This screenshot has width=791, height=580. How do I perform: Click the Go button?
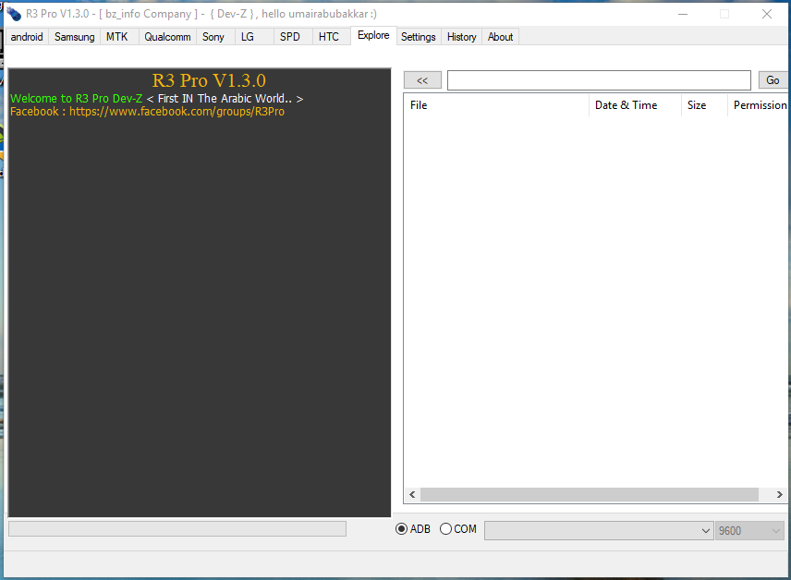pyautogui.click(x=773, y=80)
